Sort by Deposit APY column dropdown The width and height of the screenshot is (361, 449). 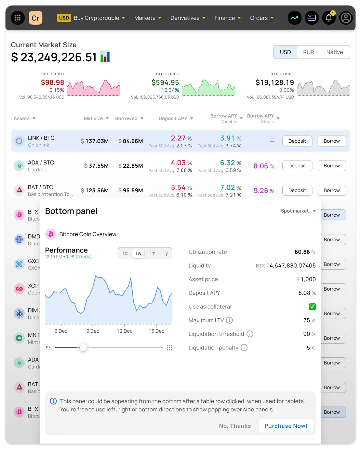176,118
